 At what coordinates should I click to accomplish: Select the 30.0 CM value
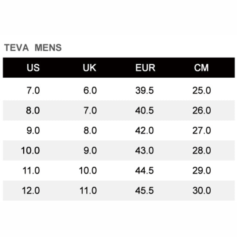pos(201,190)
